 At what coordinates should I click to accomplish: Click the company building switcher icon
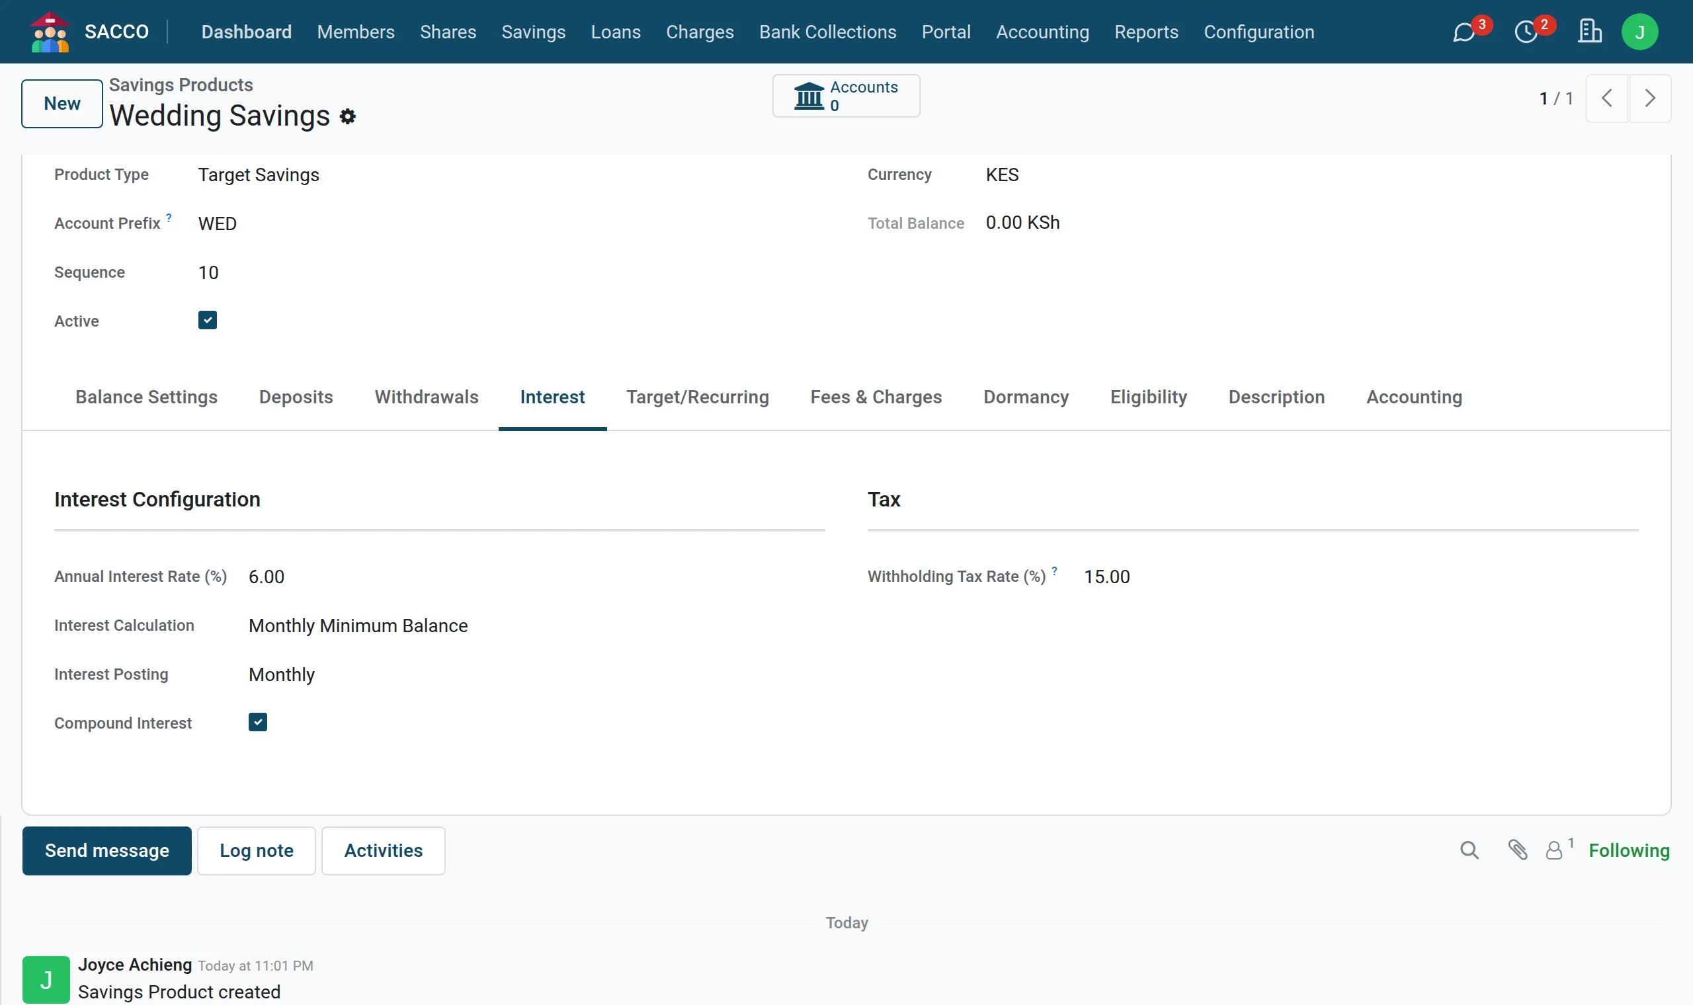pyautogui.click(x=1589, y=31)
